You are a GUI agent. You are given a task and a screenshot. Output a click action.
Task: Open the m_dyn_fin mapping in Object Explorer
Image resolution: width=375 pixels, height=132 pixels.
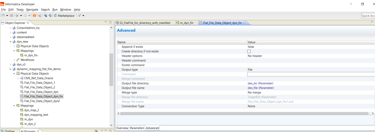(x=31, y=55)
